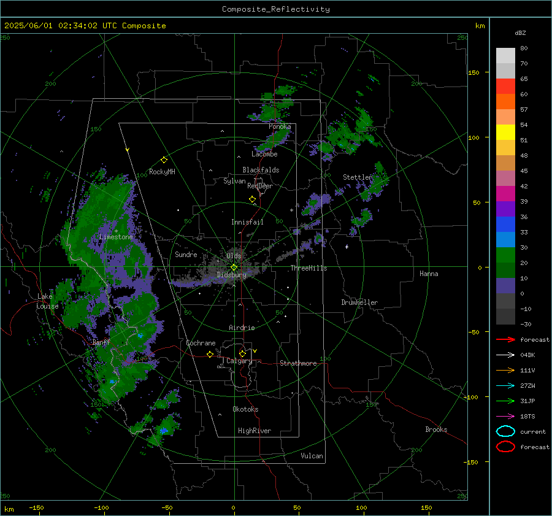Click the red forecast arrow in legend
The image size is (552, 516).
pos(505,339)
